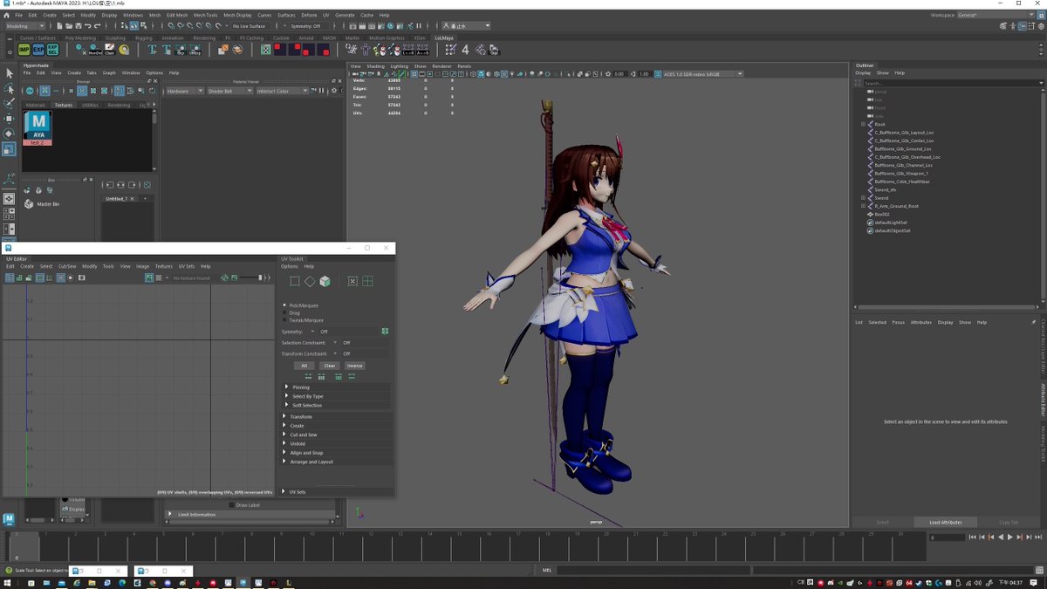Click the number 4 shelf icon
This screenshot has height=589, width=1047.
[x=465, y=50]
